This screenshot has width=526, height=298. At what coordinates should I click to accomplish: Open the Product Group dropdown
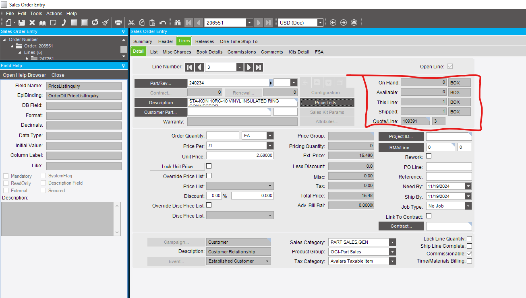pyautogui.click(x=393, y=252)
